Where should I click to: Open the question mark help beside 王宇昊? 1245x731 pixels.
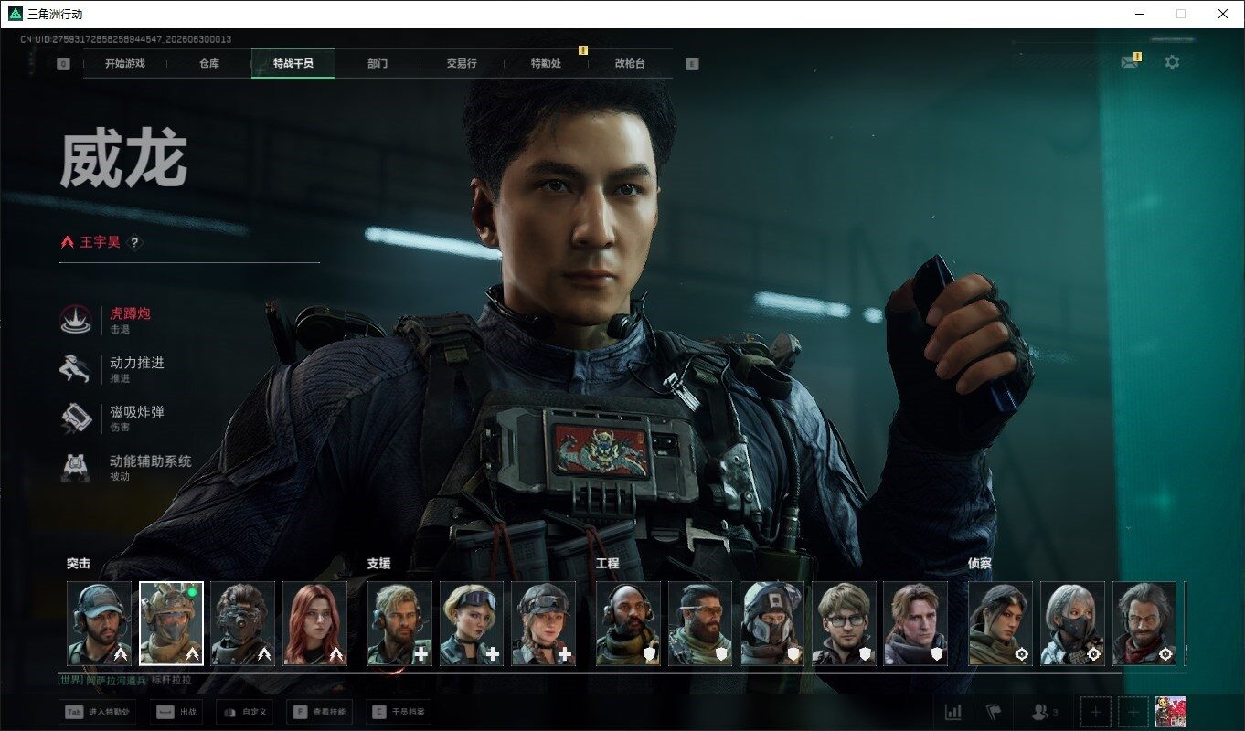click(x=134, y=243)
